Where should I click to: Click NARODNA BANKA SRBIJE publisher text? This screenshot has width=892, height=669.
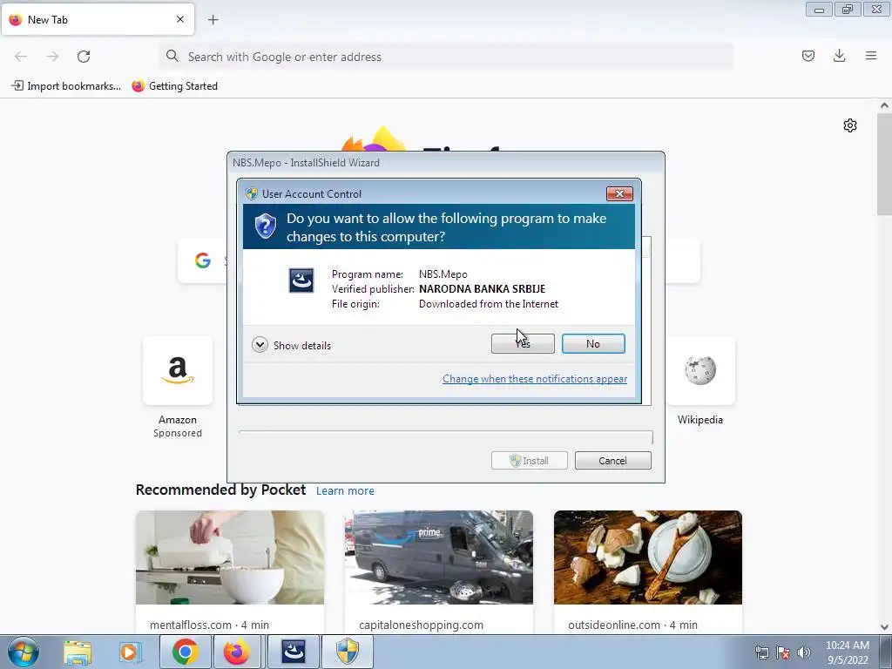tap(483, 289)
